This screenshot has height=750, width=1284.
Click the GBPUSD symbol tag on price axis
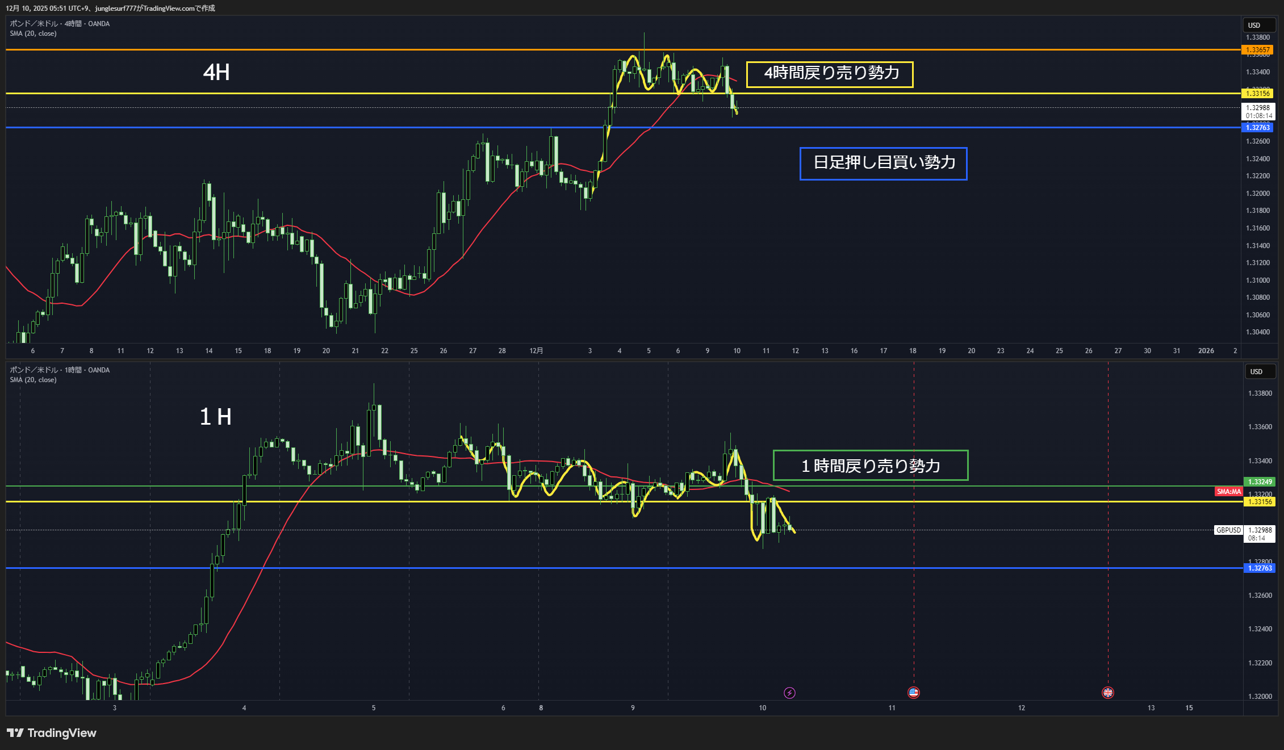tap(1228, 530)
